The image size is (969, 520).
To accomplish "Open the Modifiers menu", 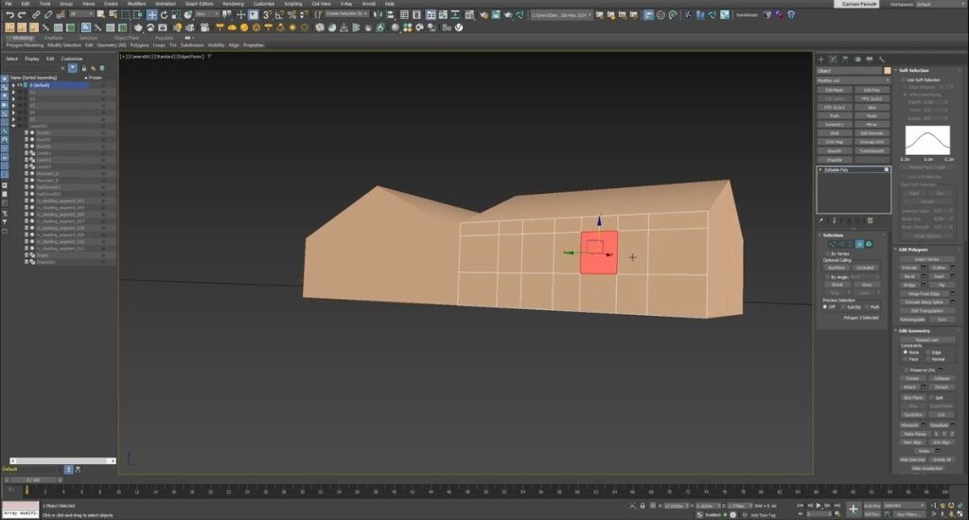I will pos(136,4).
